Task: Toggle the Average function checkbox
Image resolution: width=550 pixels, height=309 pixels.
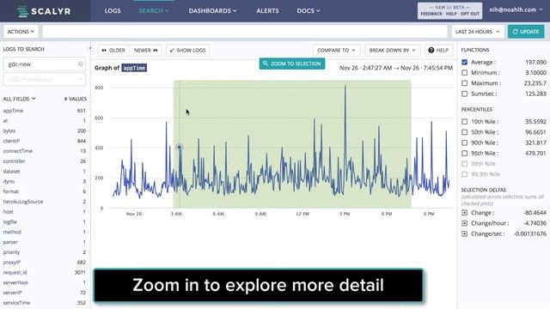Action: tap(464, 62)
